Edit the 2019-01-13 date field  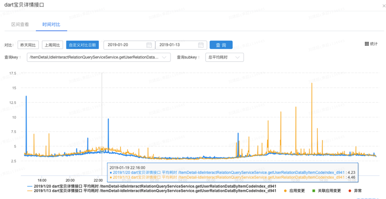coord(181,45)
